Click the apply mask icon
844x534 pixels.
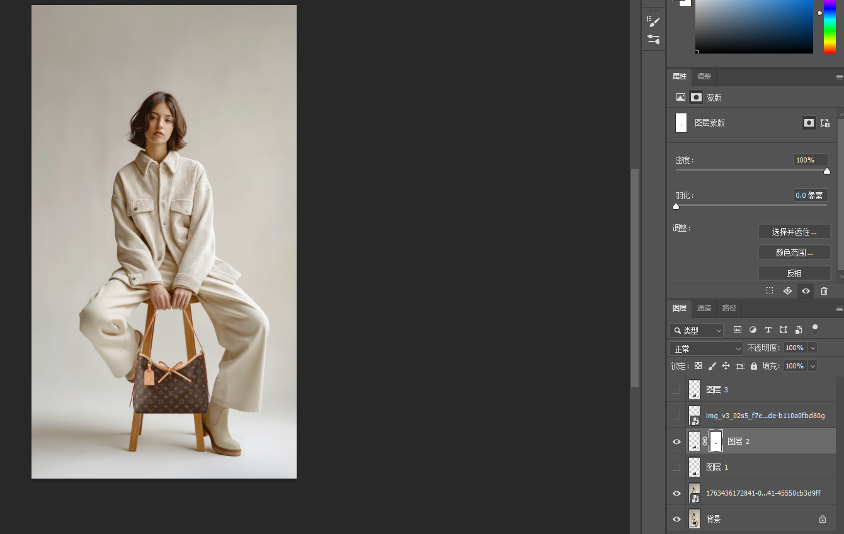tap(787, 291)
